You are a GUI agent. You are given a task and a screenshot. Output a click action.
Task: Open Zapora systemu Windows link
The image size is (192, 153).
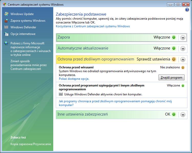click(28, 21)
